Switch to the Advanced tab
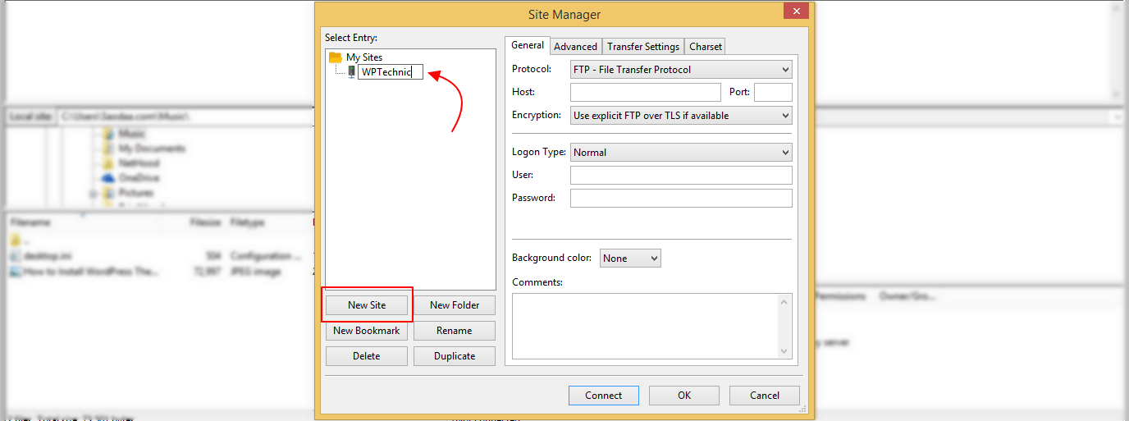The width and height of the screenshot is (1129, 421). 575,47
